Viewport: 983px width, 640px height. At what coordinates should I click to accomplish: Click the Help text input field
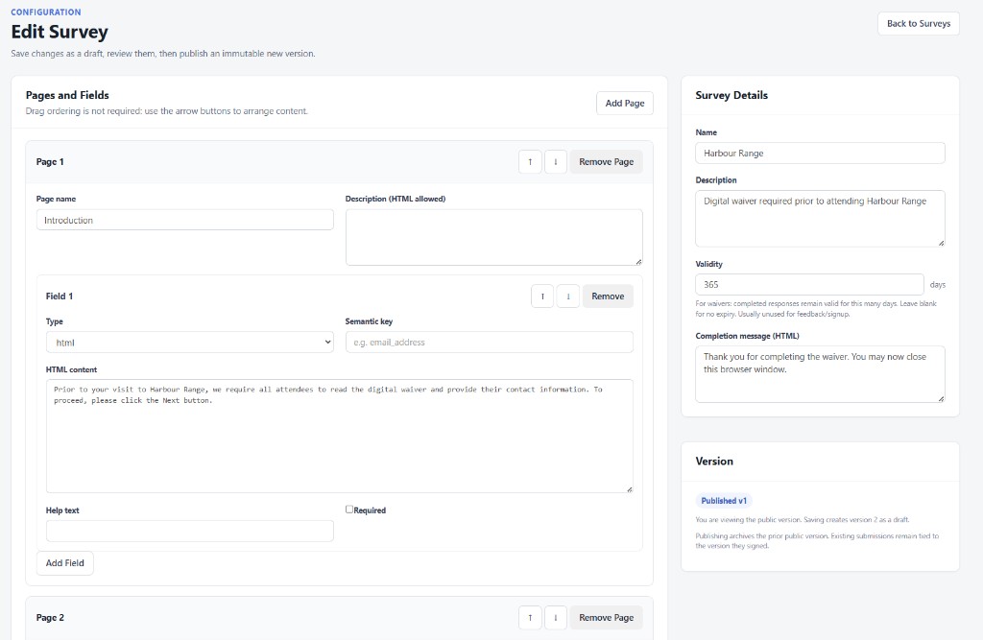190,531
